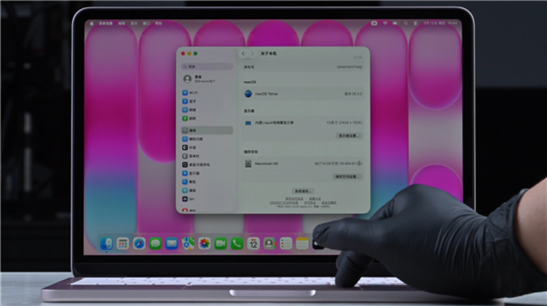
Task: Click date and time in menu bar
Action: tap(440, 23)
